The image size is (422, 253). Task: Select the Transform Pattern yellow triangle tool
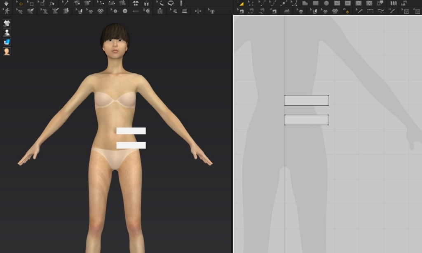241,3
